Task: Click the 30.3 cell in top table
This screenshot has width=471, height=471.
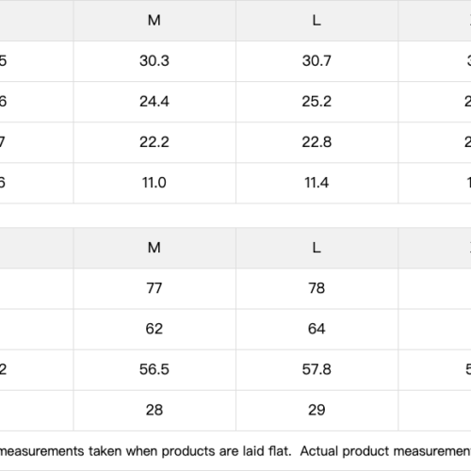Action: (x=154, y=61)
